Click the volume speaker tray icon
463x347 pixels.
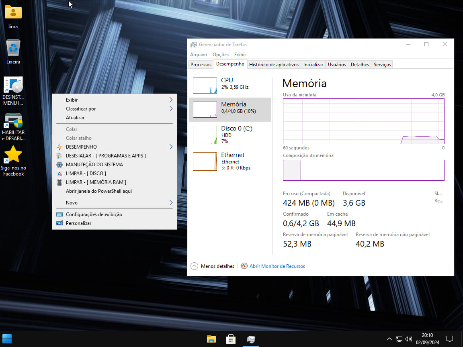[x=409, y=339]
